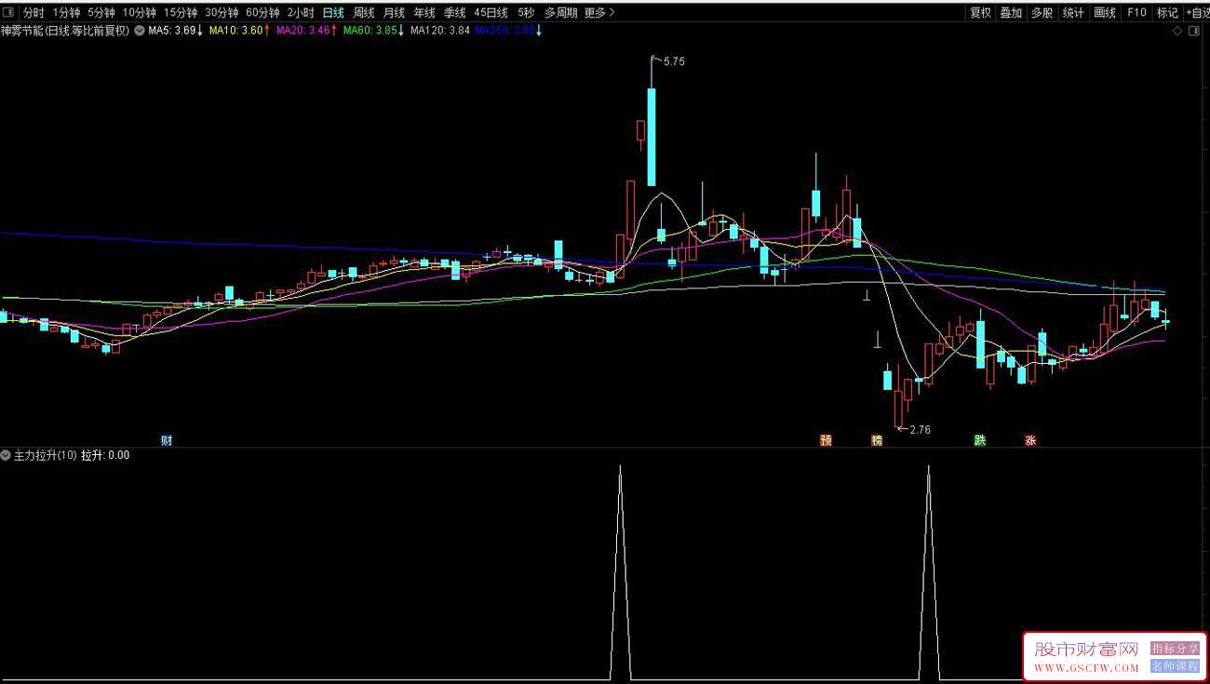Click the 复权 adjustment button
The height and width of the screenshot is (684, 1210).
coord(980,13)
